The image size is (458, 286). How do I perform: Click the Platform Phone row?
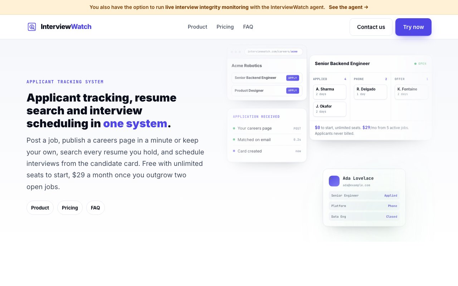(364, 206)
